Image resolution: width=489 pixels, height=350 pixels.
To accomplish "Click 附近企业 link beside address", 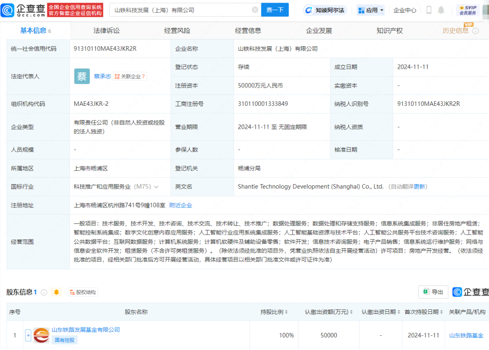I will (x=180, y=205).
